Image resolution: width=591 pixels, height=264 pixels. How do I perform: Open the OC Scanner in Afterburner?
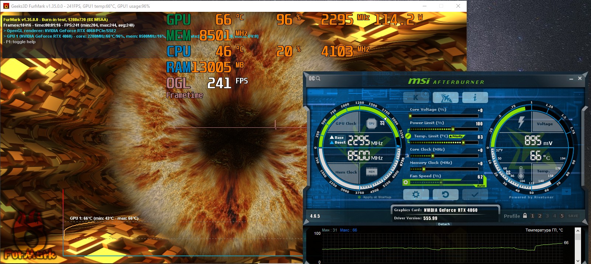(x=314, y=78)
